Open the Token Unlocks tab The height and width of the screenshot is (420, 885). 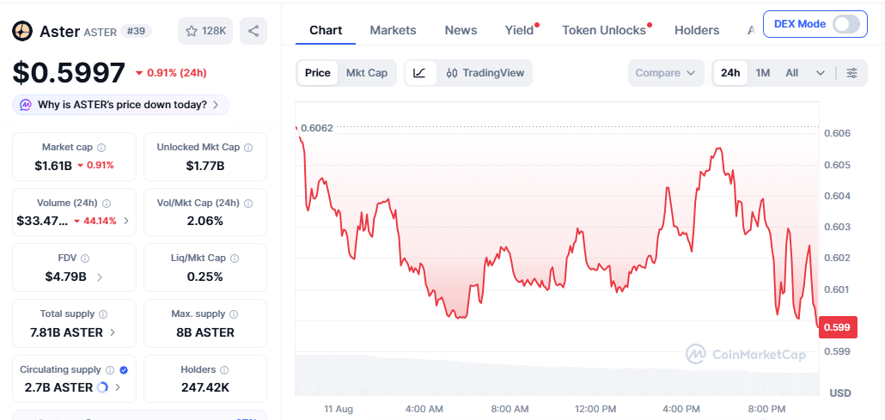pos(604,30)
